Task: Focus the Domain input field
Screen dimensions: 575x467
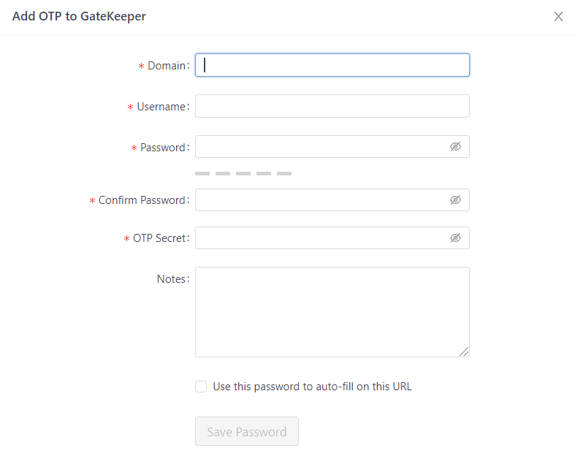Action: (x=332, y=65)
